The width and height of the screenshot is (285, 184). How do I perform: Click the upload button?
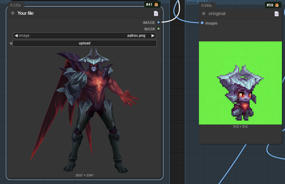click(85, 43)
